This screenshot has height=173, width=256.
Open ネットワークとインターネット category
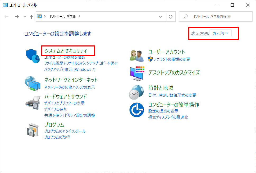click(x=71, y=80)
